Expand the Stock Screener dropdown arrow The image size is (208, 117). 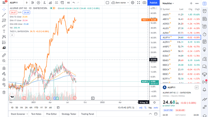click(27, 114)
